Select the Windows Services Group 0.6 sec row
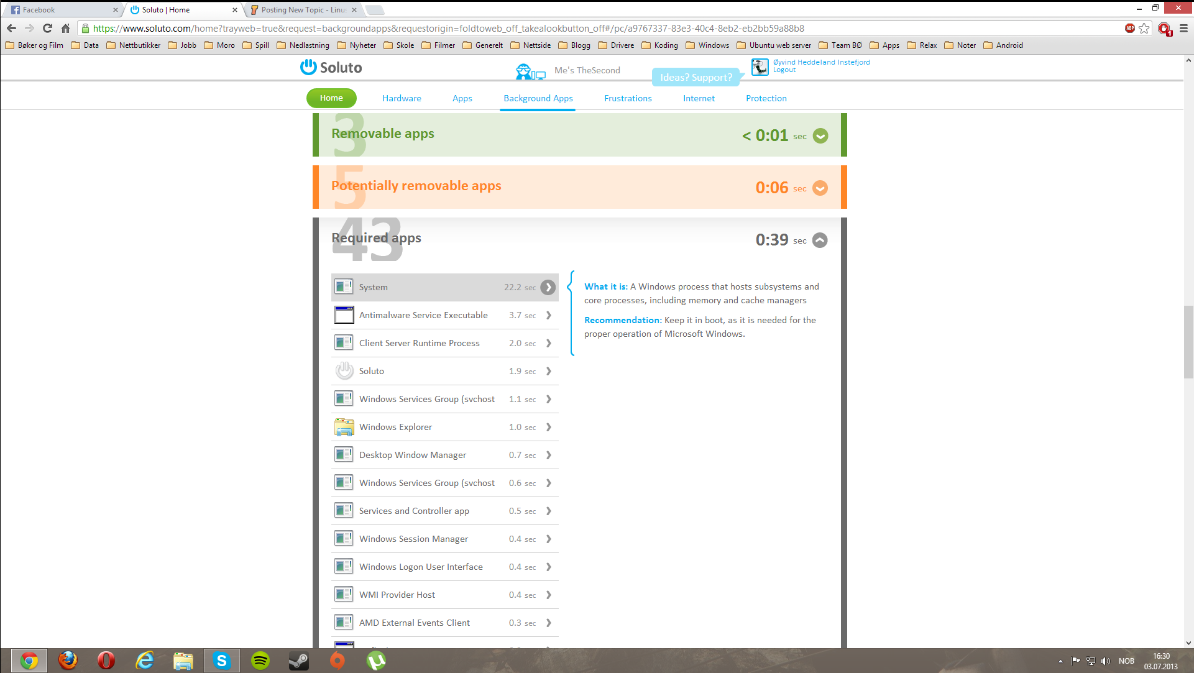The image size is (1194, 673). pyautogui.click(x=445, y=483)
